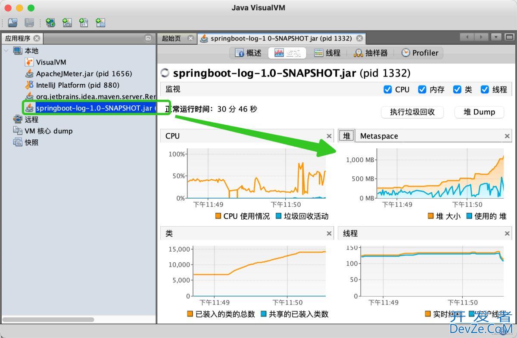Click the CPU 使用情况 legend swatch

(218, 216)
